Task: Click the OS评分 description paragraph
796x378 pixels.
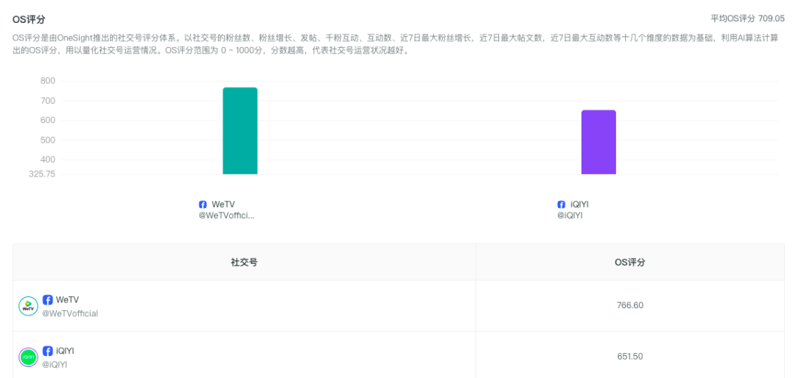Action: (x=396, y=45)
